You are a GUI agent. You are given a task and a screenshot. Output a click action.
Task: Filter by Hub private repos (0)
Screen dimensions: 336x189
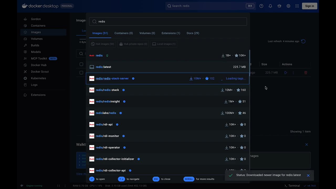(133, 44)
